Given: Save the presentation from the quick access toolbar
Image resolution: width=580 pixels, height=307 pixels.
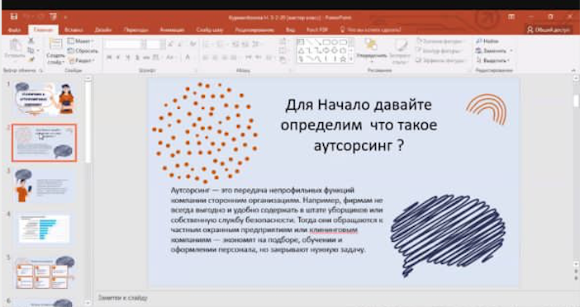Looking at the screenshot, I should (x=14, y=17).
